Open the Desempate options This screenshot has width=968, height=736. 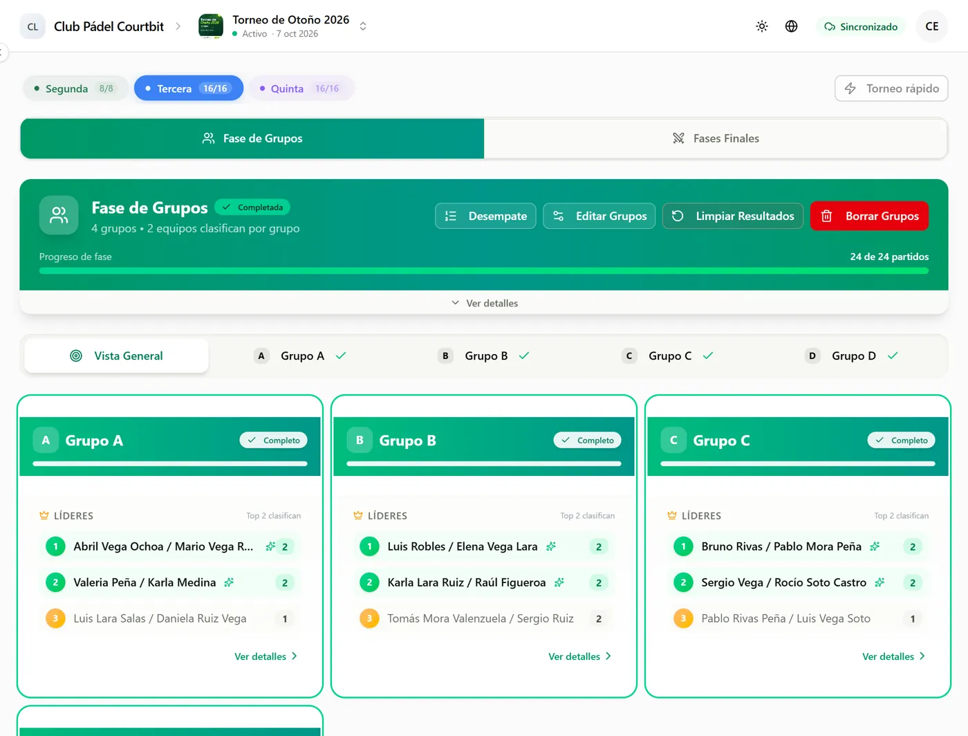(x=485, y=216)
